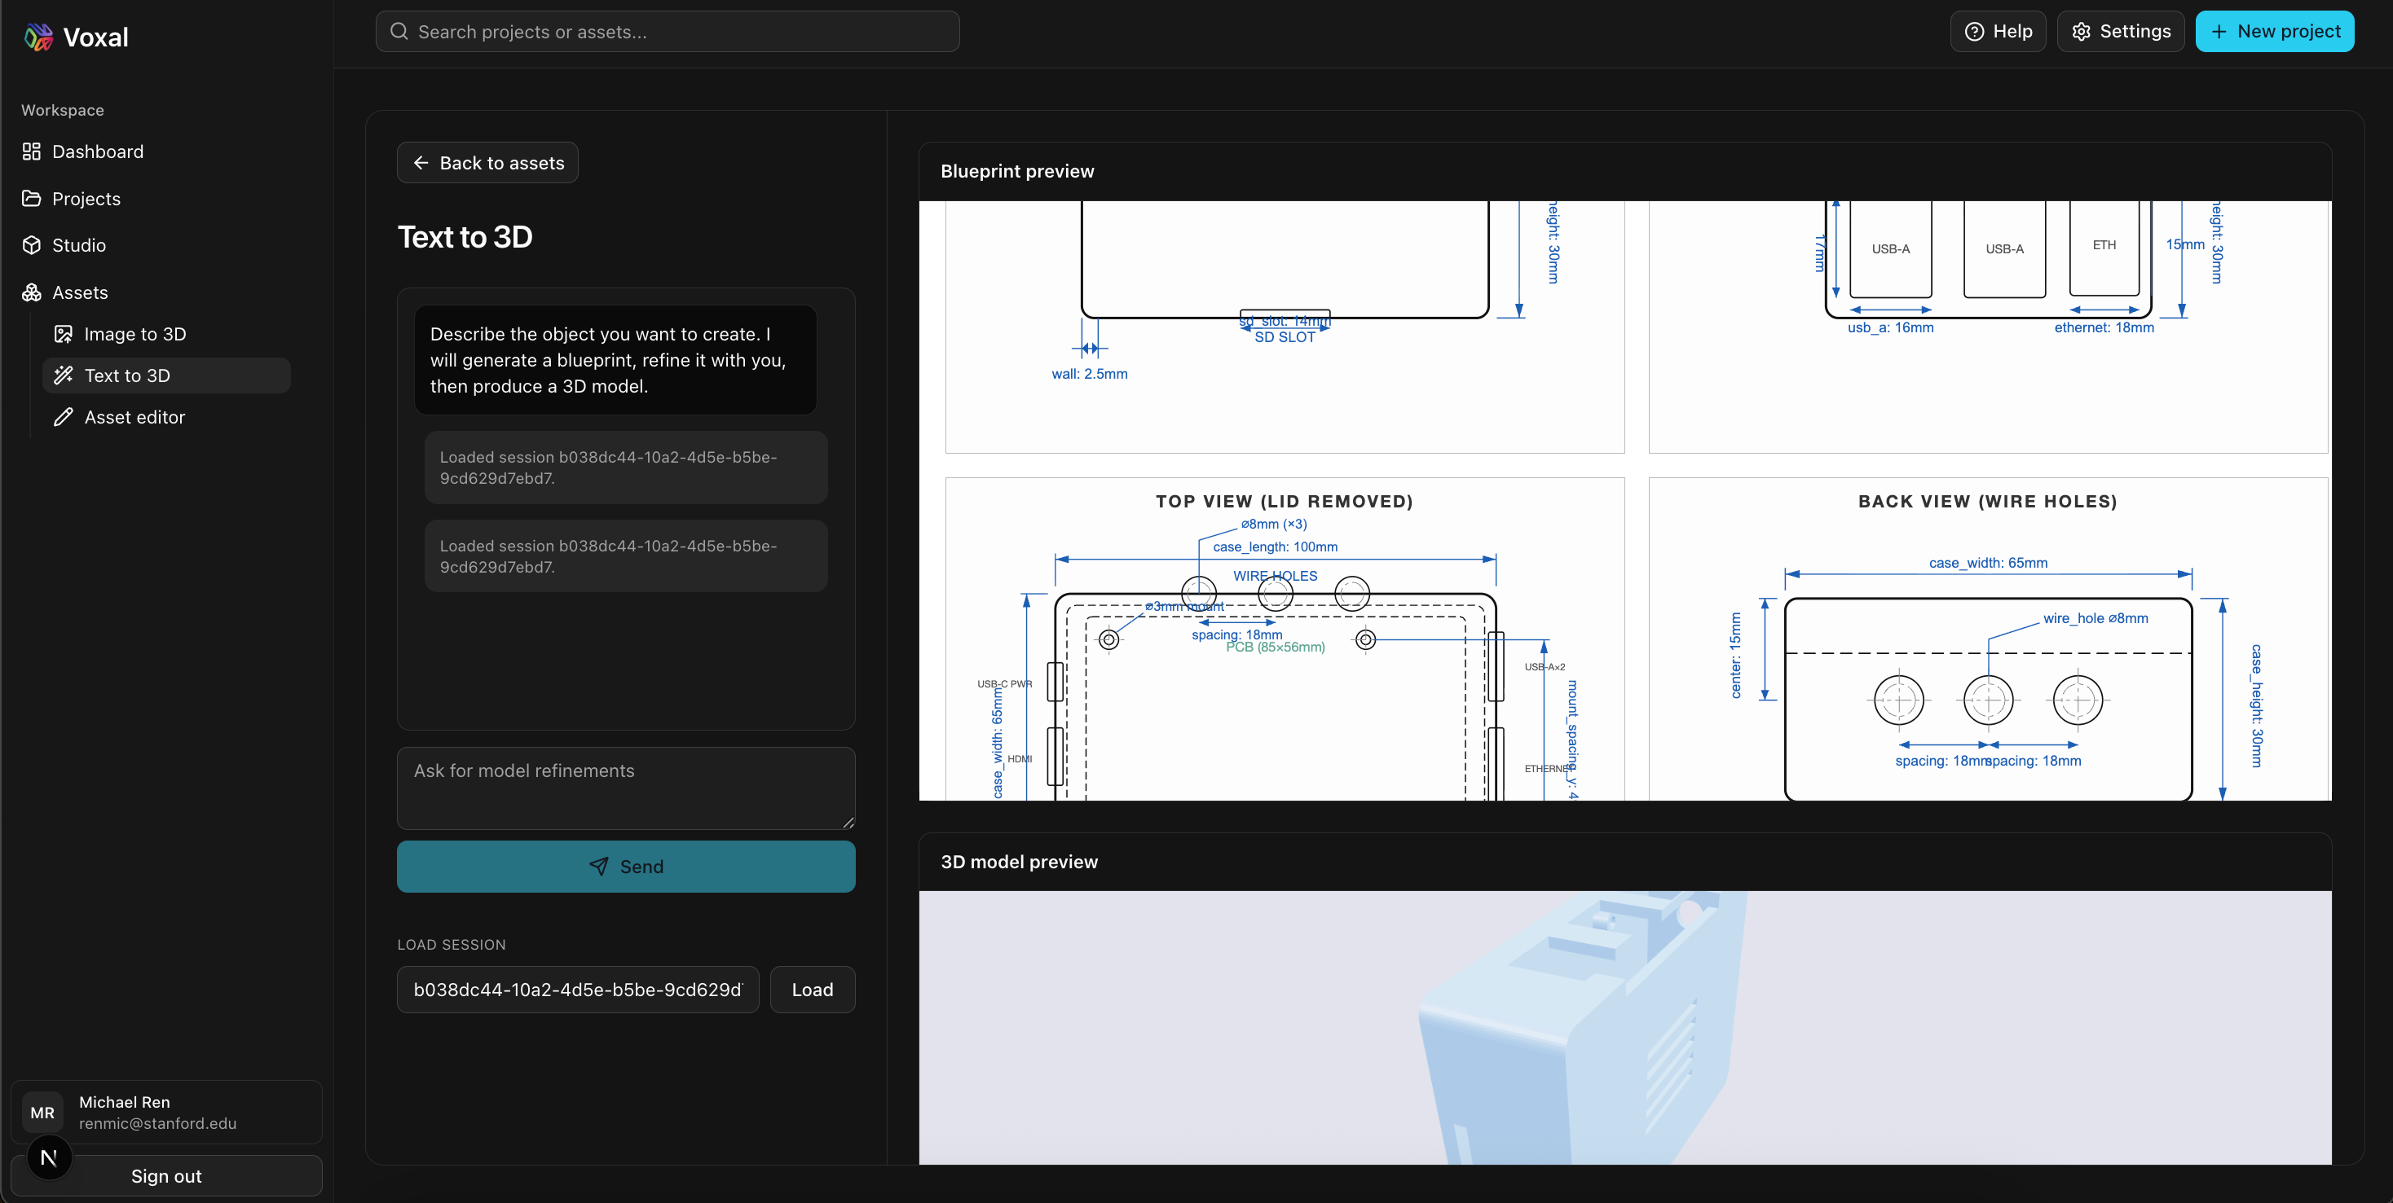2393x1203 pixels.
Task: Click the Image to 3D icon
Action: [x=64, y=334]
